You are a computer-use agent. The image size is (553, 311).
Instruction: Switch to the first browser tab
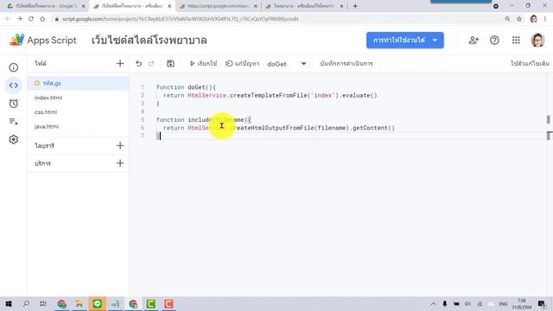[x=46, y=6]
